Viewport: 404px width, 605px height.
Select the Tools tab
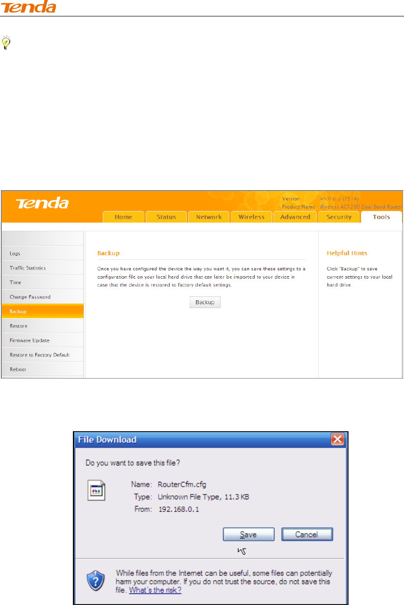tap(381, 217)
